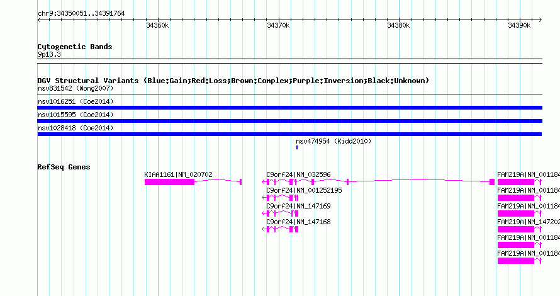Select the large KIAA1161 magenta exon block
The image size is (560, 296).
tap(169, 182)
